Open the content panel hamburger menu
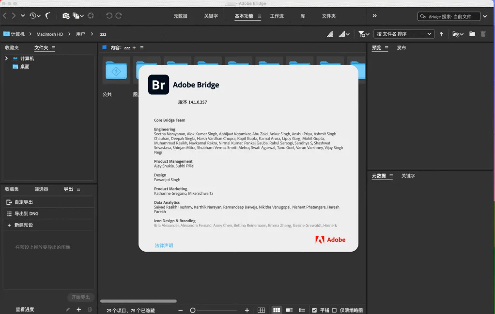 pyautogui.click(x=142, y=48)
